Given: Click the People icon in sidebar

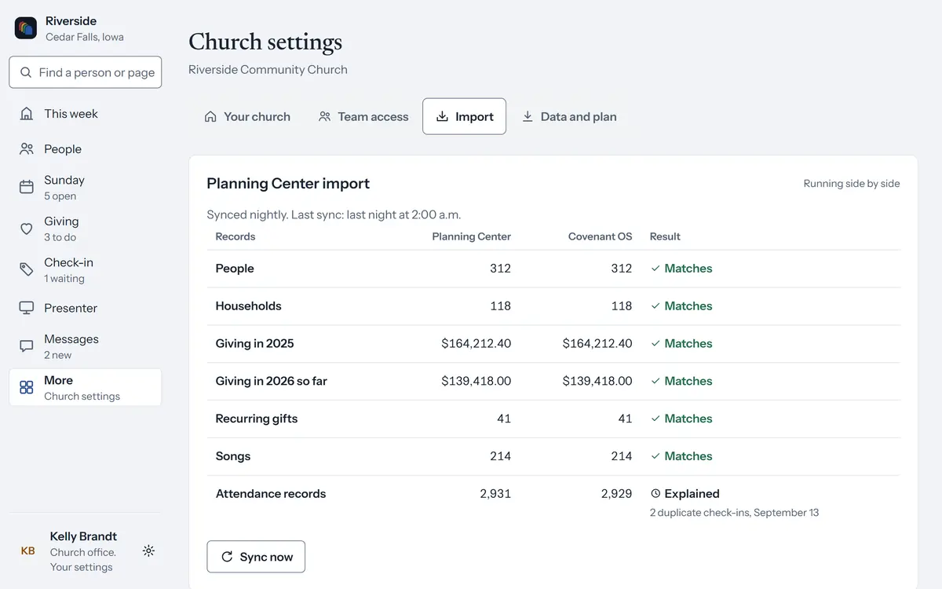Looking at the screenshot, I should (x=27, y=149).
